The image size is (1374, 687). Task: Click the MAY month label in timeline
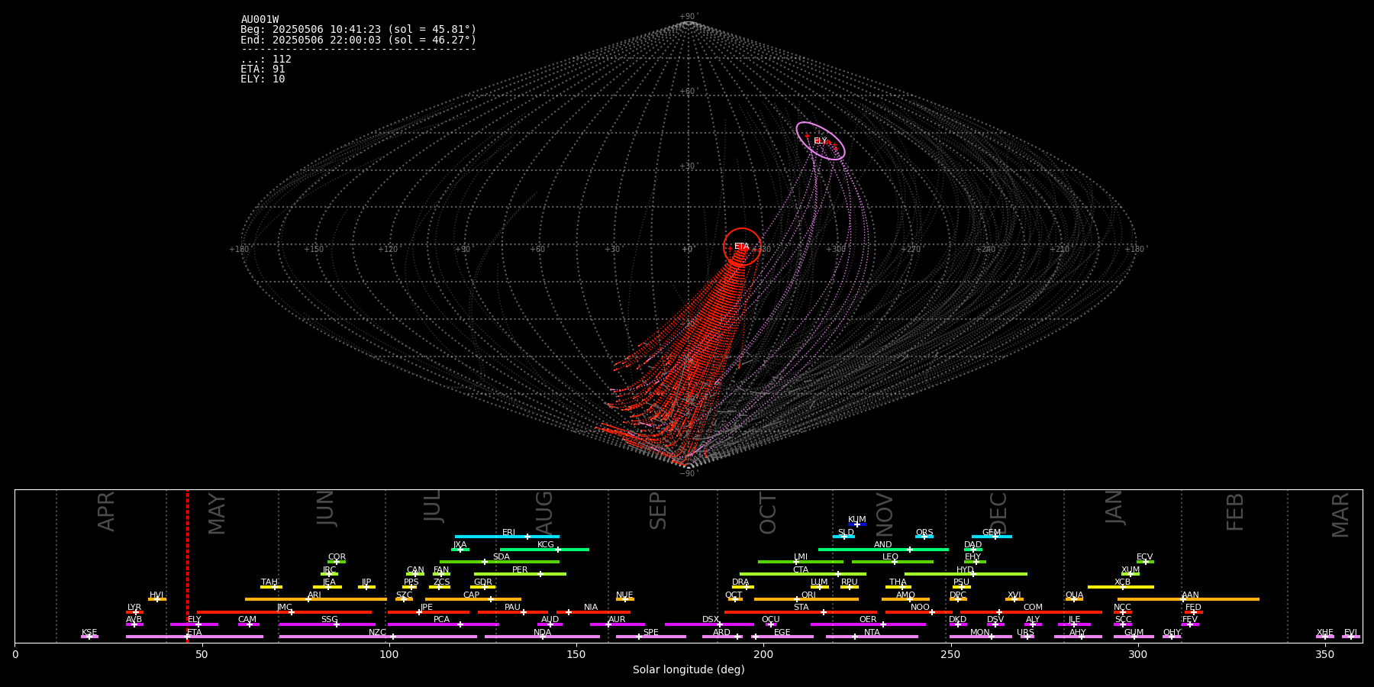pyautogui.click(x=217, y=514)
